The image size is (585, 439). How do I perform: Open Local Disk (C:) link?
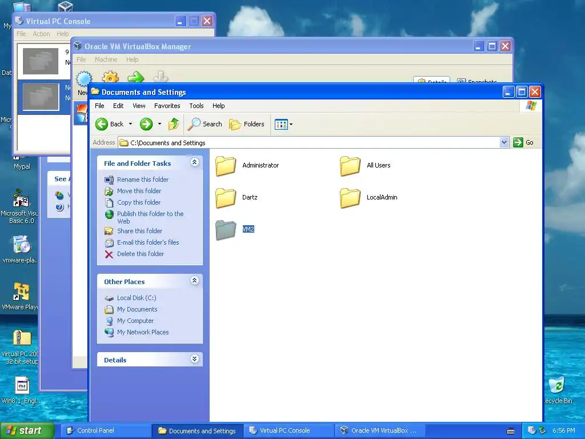coord(136,298)
